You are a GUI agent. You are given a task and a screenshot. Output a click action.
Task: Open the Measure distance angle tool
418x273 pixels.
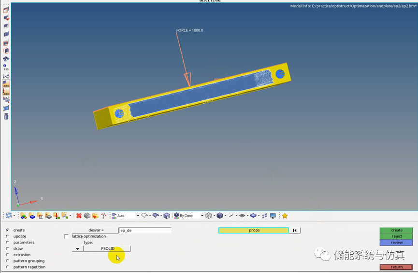[x=6, y=76]
